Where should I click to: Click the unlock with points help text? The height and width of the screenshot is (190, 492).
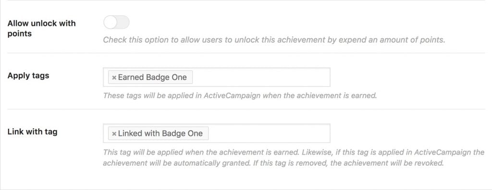click(274, 40)
